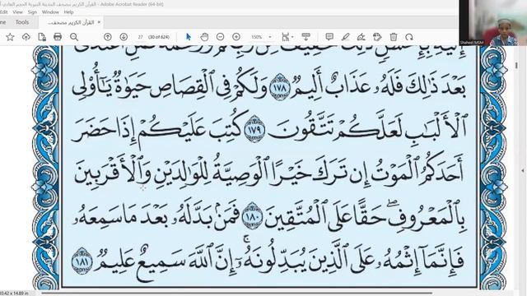The height and width of the screenshot is (296, 527).
Task: Open the fit page options icon
Action: point(287,37)
